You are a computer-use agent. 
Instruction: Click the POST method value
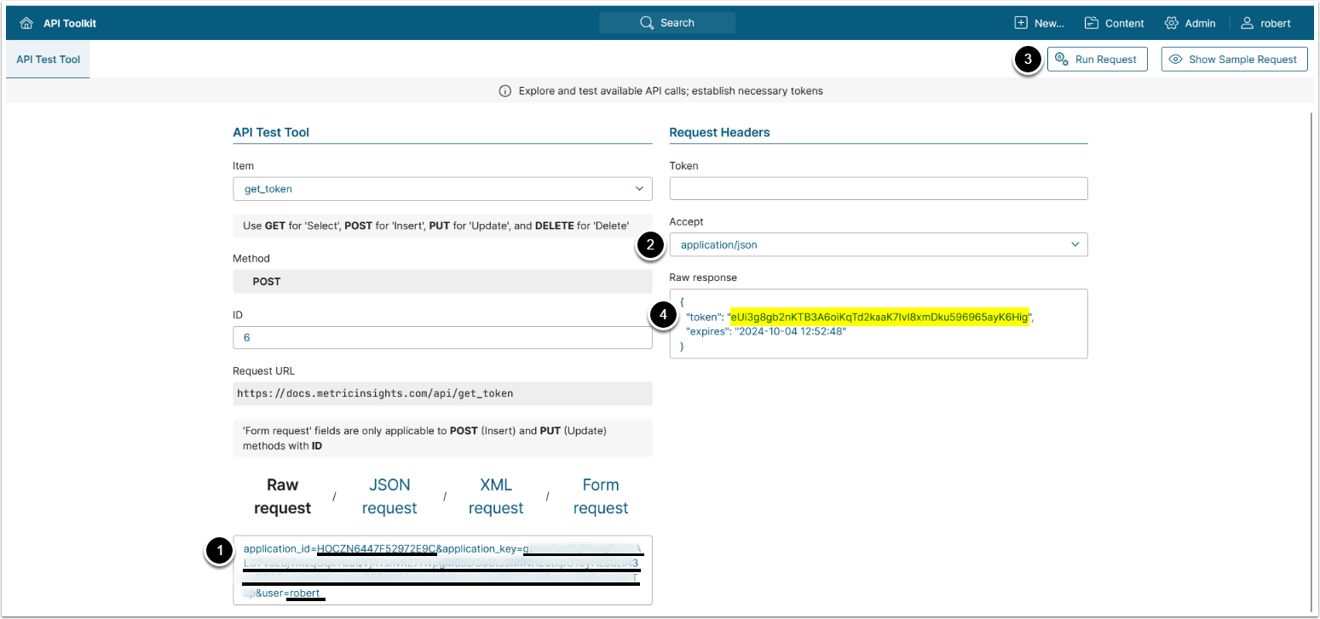coord(267,282)
